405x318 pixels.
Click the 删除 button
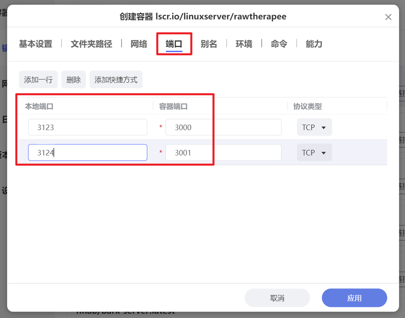[x=74, y=80]
